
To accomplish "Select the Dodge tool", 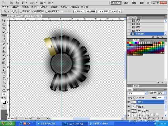I will tap(4, 70).
